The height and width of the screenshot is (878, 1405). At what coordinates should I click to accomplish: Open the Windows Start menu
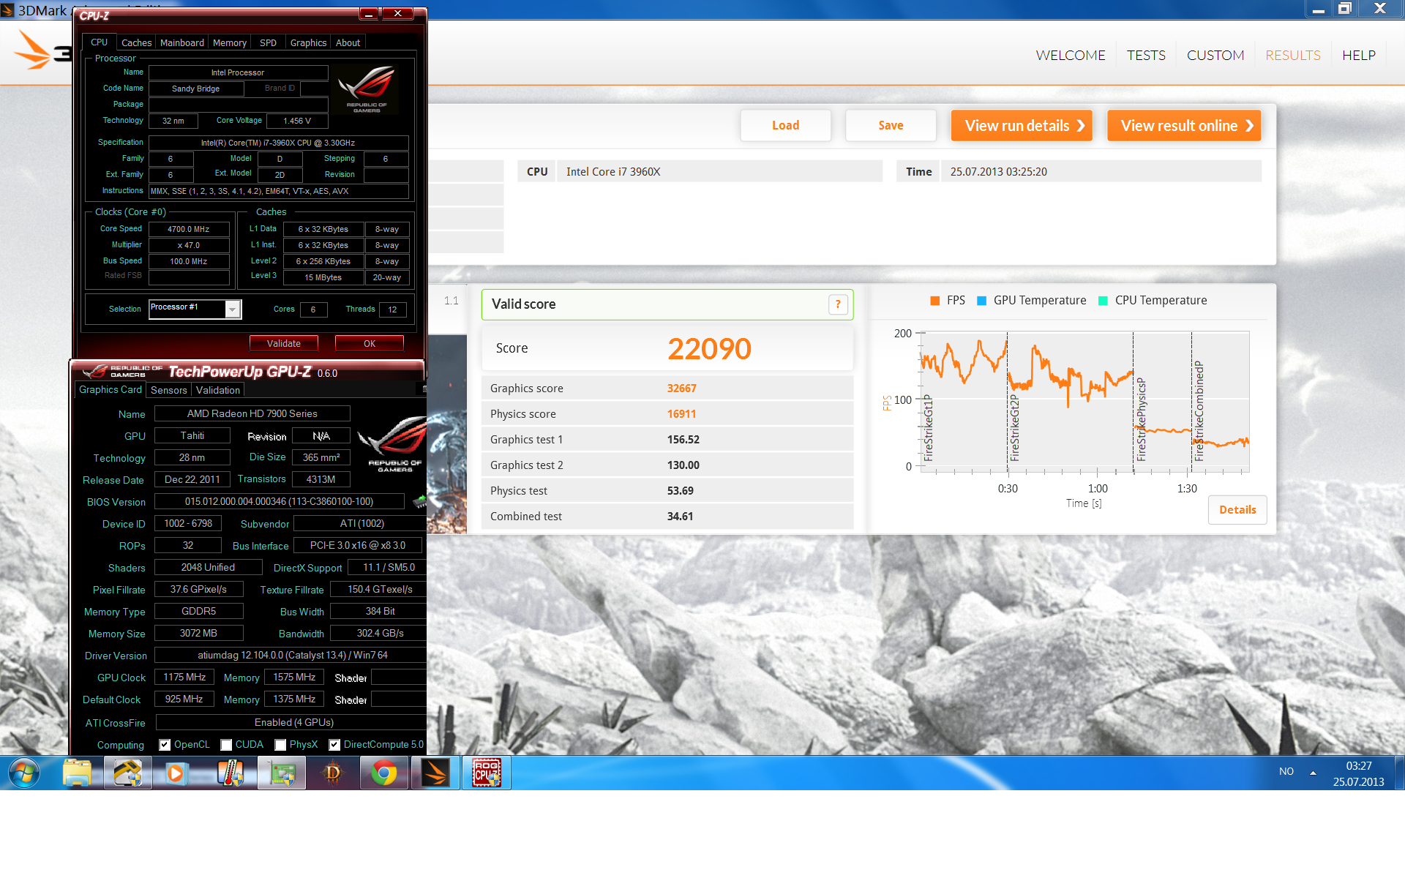pos(23,773)
